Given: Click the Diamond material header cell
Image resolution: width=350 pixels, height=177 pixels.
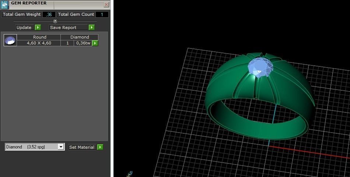Looking at the screenshot, I should [x=80, y=37].
